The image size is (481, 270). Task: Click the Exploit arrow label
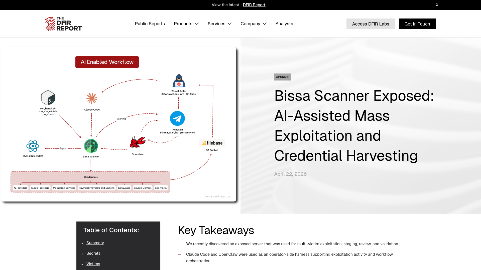coord(63,148)
